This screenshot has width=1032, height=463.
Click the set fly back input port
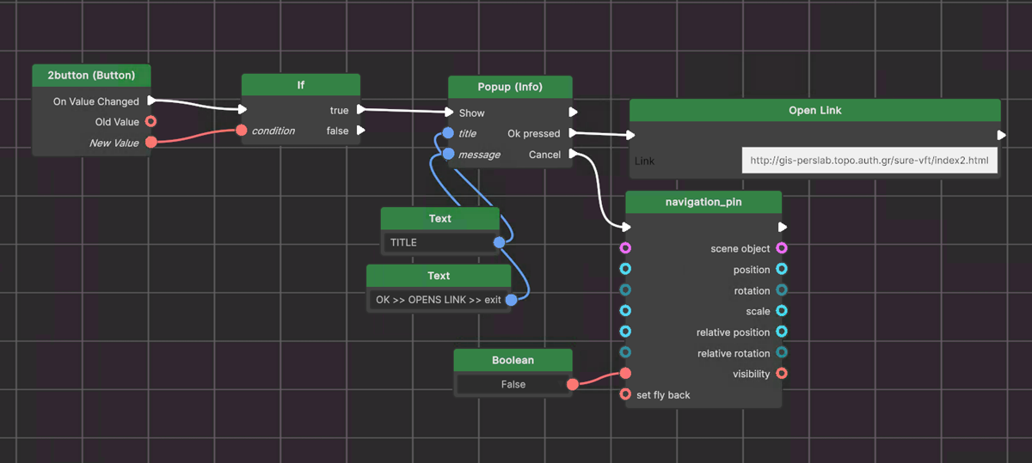click(625, 394)
